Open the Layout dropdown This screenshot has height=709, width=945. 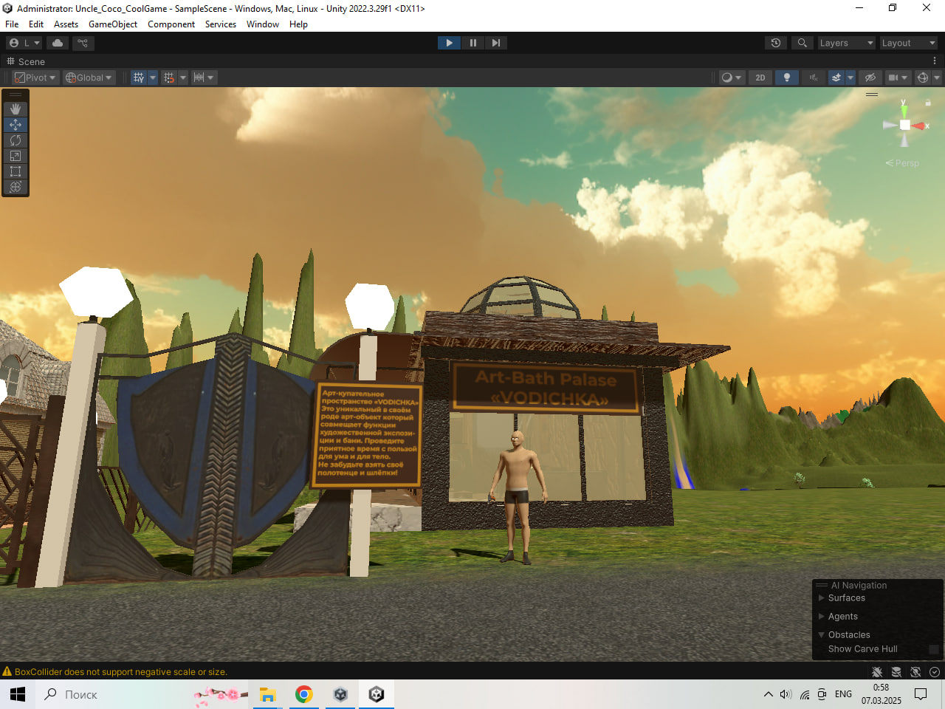[909, 43]
